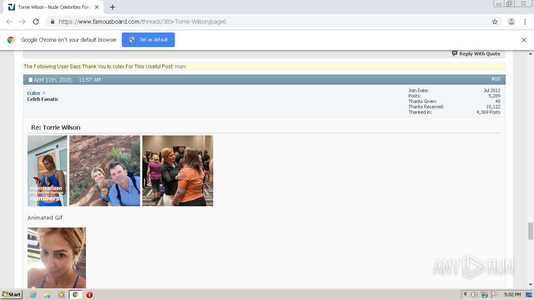Viewport: 534px width, 300px height.
Task: Open a new tab with plus button
Action: click(112, 7)
